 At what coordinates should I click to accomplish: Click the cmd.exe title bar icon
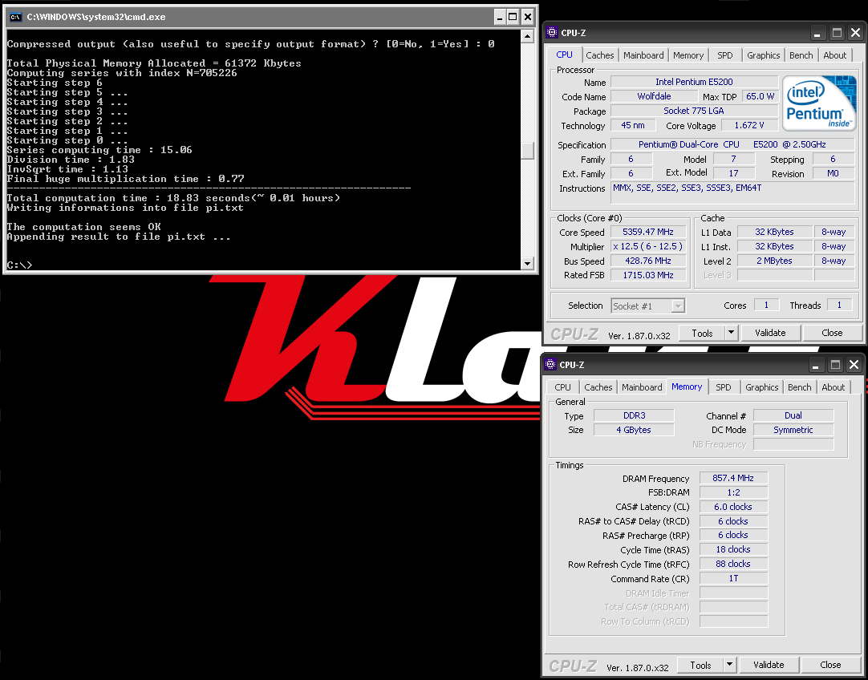coord(15,17)
